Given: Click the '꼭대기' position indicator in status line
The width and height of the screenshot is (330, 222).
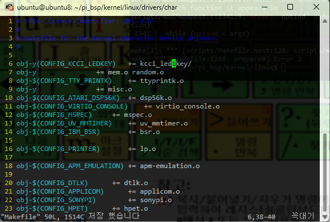Looking at the screenshot, I should 303,216.
